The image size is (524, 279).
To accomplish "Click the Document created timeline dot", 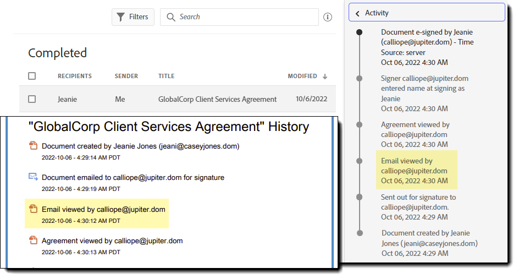I will pyautogui.click(x=360, y=233).
